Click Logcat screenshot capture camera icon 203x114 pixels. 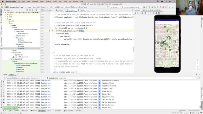pyautogui.click(x=3, y=100)
